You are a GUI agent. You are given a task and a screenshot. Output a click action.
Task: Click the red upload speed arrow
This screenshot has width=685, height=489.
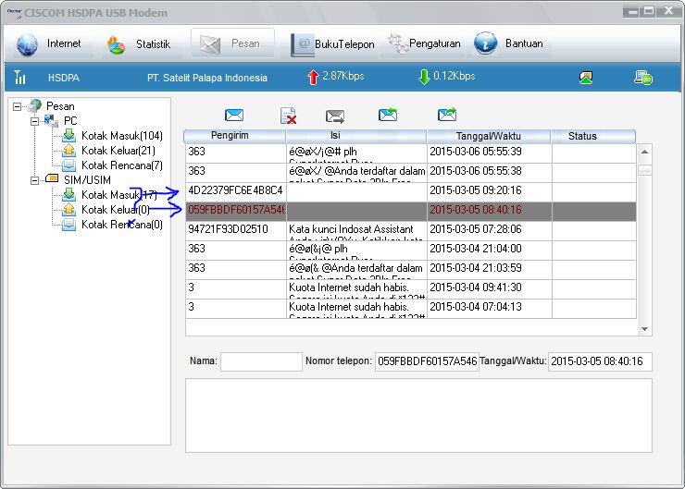click(x=313, y=77)
